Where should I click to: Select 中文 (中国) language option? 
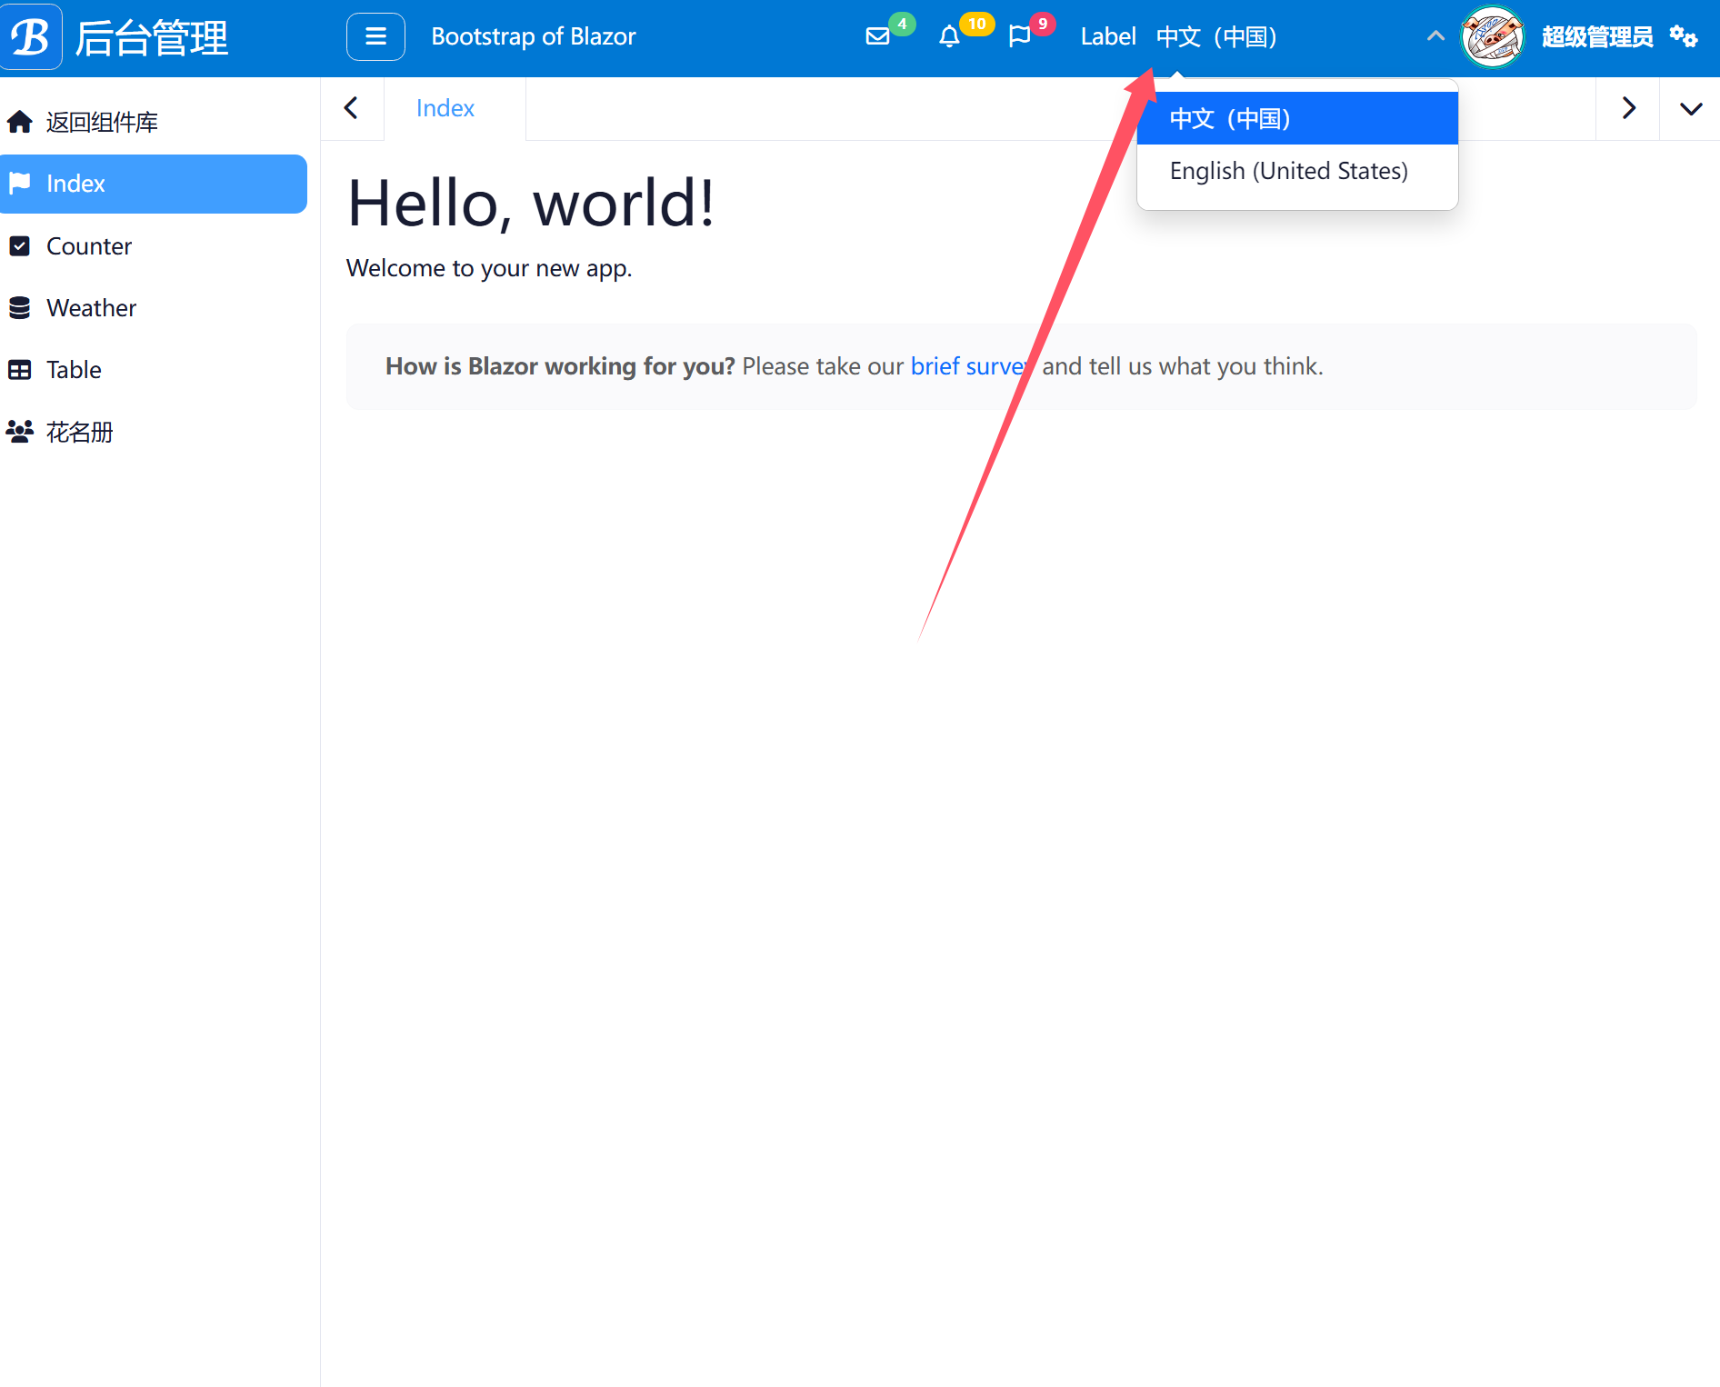(1297, 118)
